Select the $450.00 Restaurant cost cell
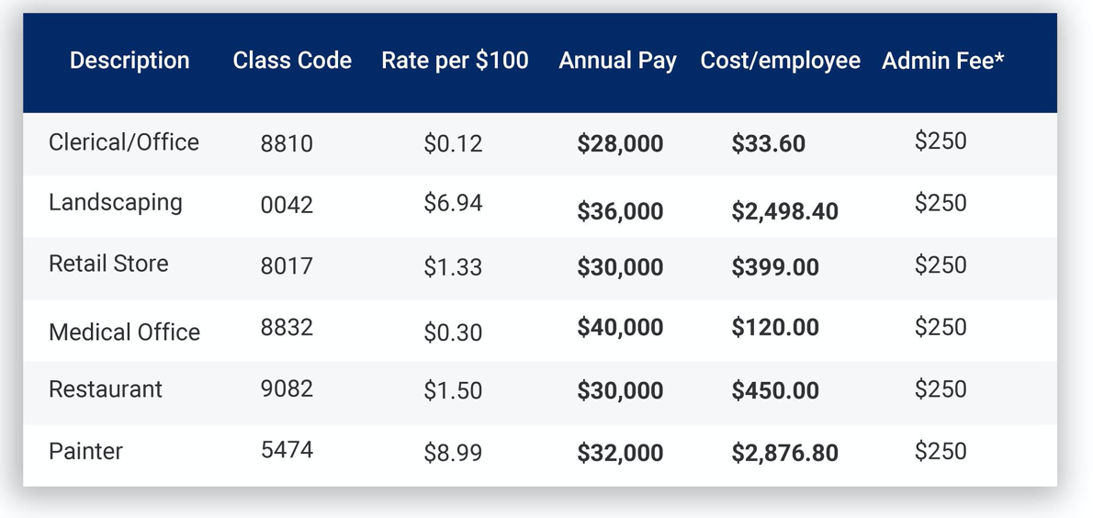Image resolution: width=1093 pixels, height=518 pixels. (x=775, y=390)
